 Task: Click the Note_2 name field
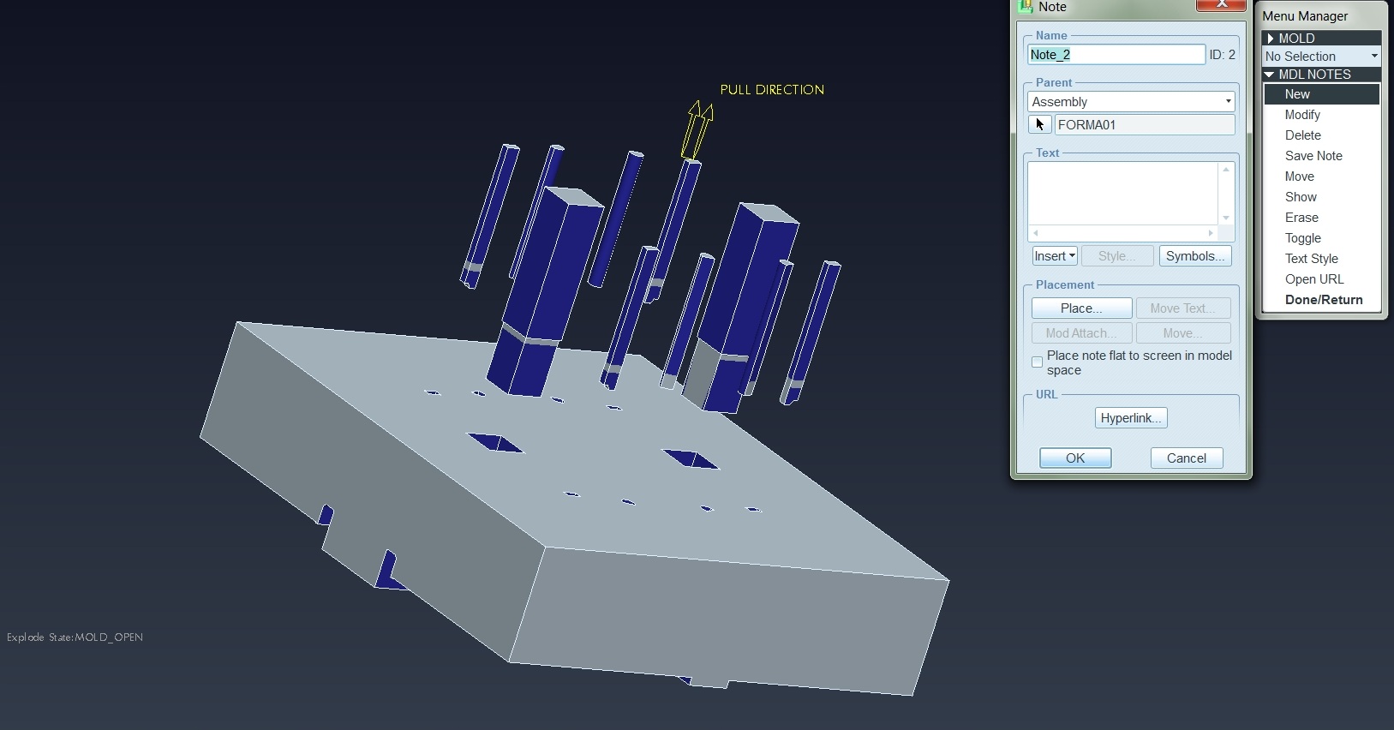(1116, 55)
